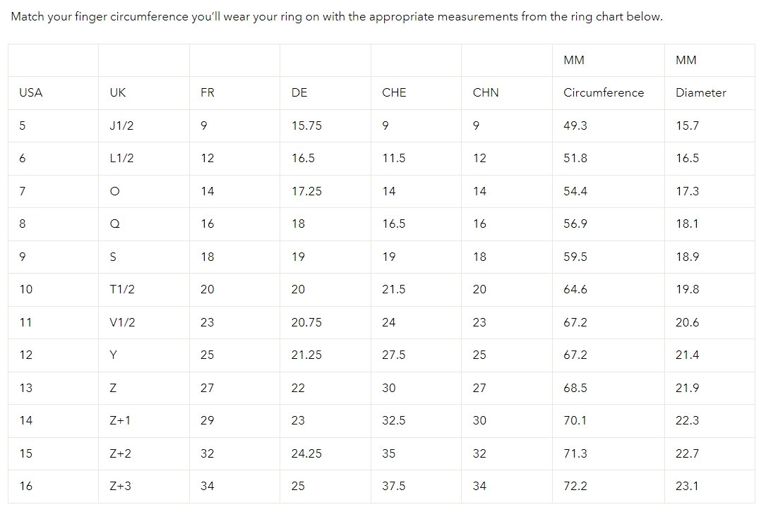The width and height of the screenshot is (766, 507).
Task: Select the CHN column header
Action: (486, 92)
